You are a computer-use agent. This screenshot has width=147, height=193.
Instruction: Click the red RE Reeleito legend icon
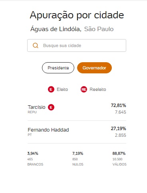[x=84, y=89]
